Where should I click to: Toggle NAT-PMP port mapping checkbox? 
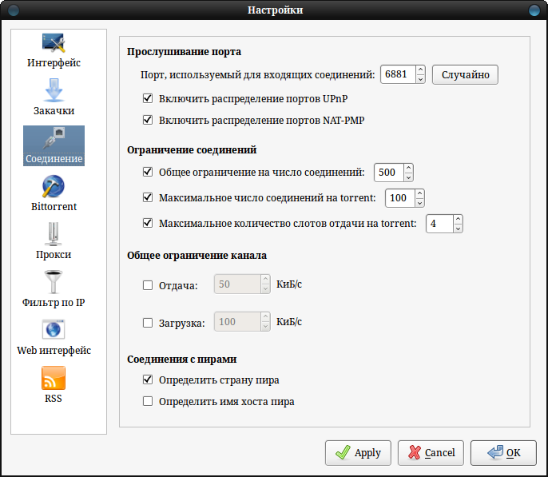coord(148,120)
